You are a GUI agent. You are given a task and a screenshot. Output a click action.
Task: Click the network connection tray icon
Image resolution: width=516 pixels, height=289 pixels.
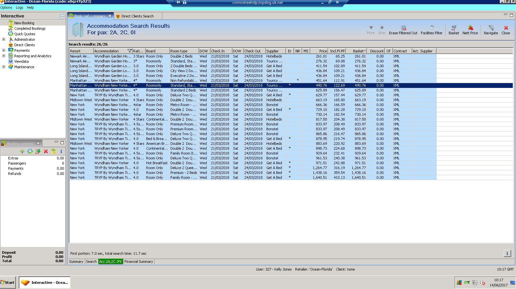click(475, 283)
